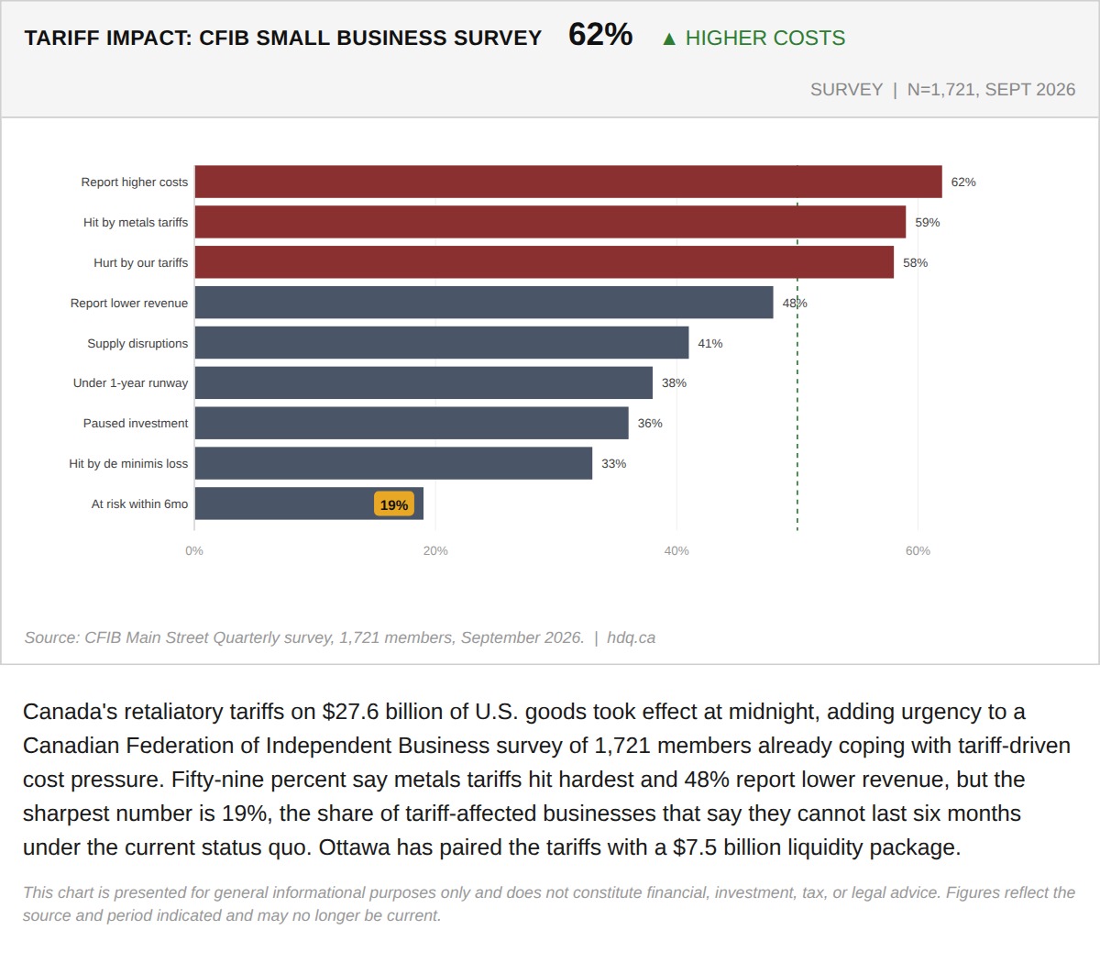Click the 'Report higher costs' axis label
Screen dimensions: 1100x963
pyautogui.click(x=135, y=182)
